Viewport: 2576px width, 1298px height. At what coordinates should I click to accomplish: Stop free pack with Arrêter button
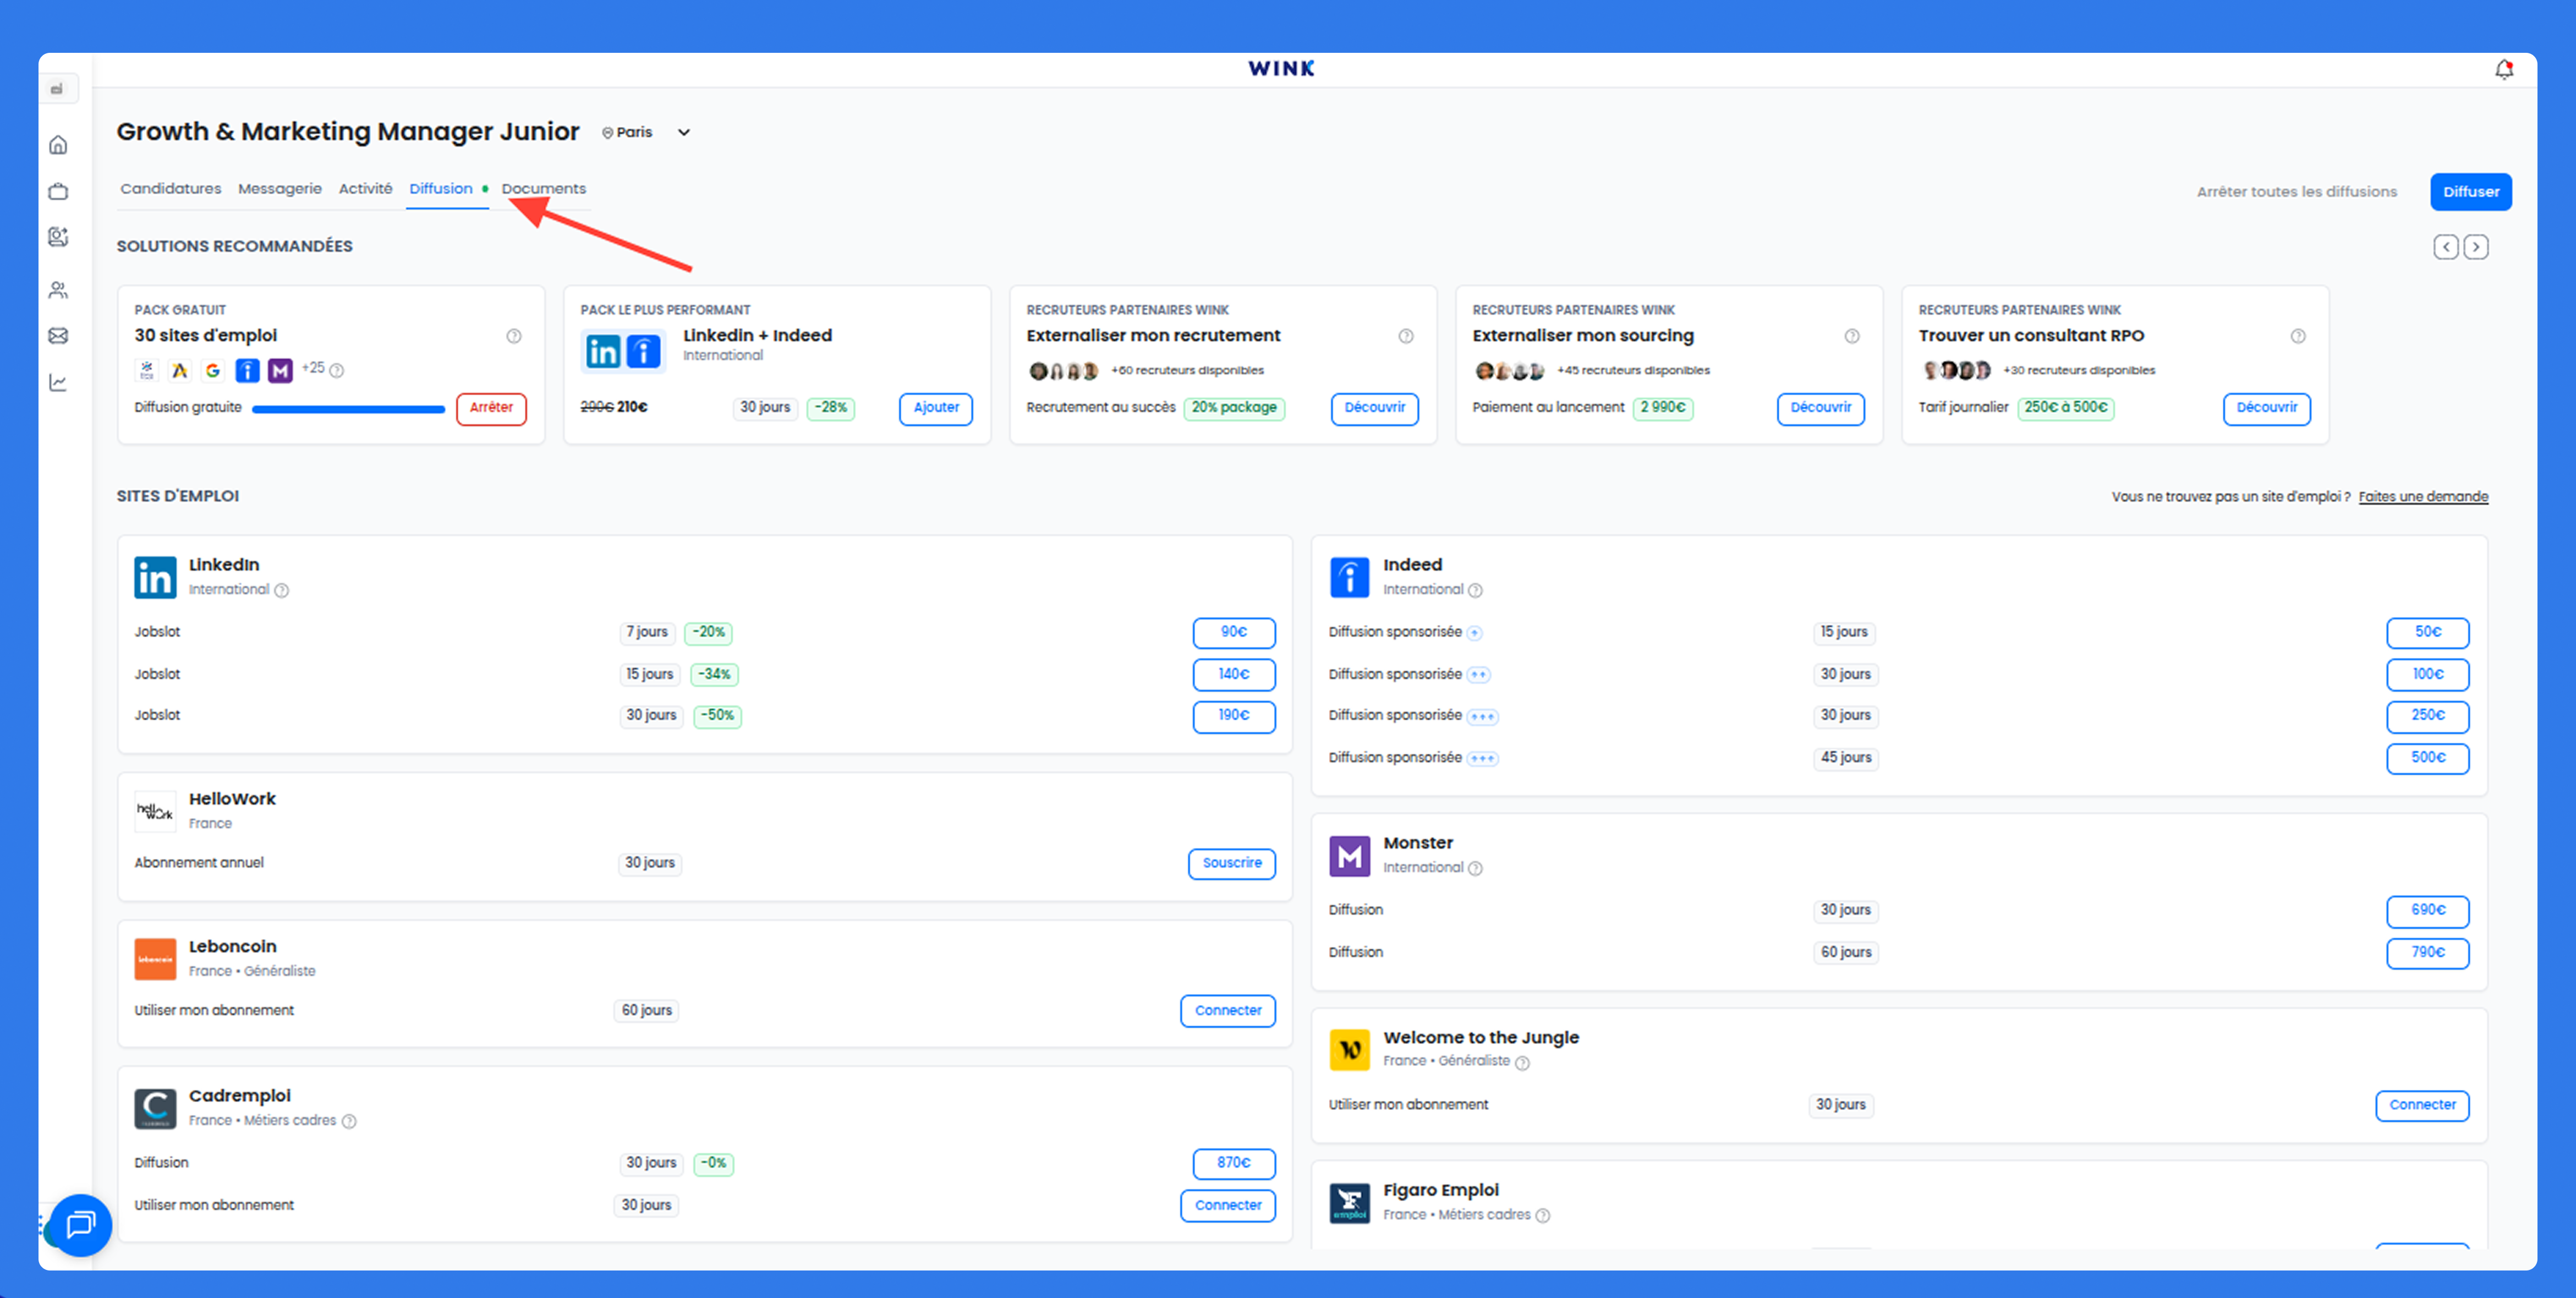(x=491, y=408)
